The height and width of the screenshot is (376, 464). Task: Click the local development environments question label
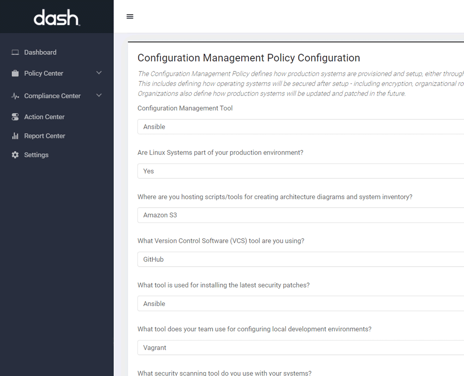click(254, 329)
